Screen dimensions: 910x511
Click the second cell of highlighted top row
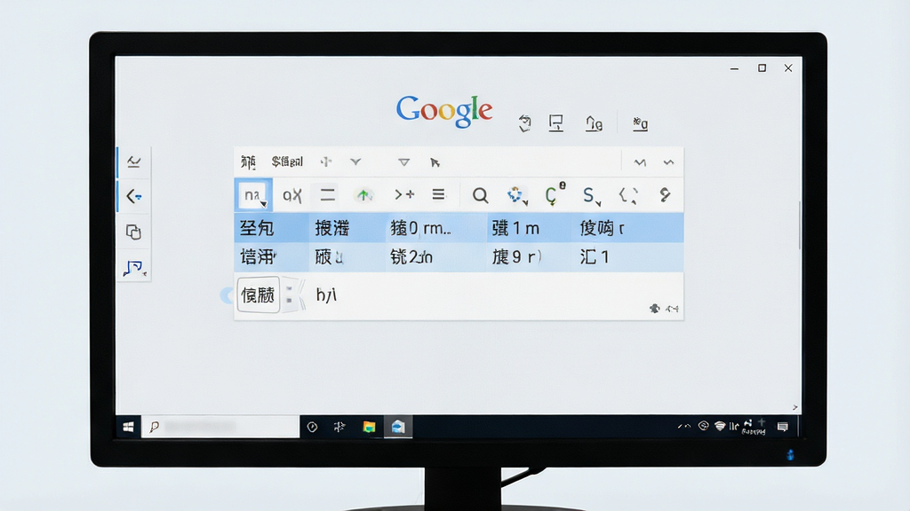[x=347, y=228]
